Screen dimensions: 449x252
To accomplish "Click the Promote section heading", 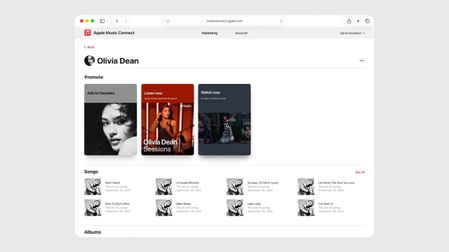I will point(93,77).
